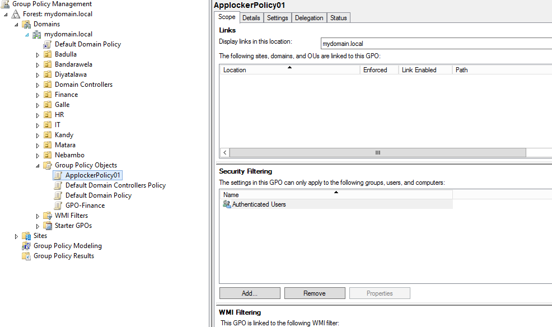This screenshot has width=552, height=327.
Task: Expand the Bandarawela OU
Action: (38, 65)
